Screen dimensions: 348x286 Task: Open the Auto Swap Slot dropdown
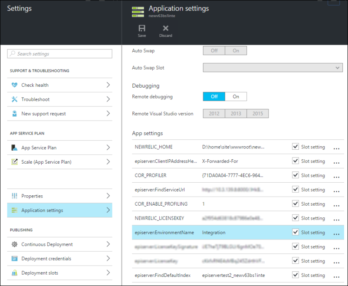(272, 68)
